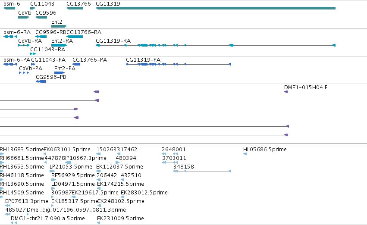Click the 447878 feature label

[x=55, y=158]
